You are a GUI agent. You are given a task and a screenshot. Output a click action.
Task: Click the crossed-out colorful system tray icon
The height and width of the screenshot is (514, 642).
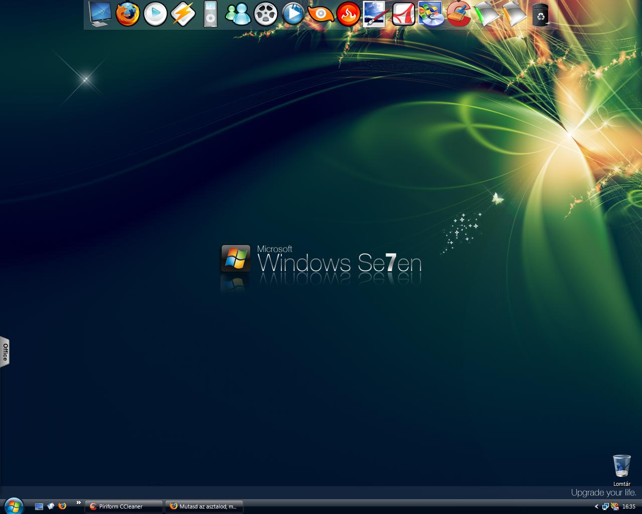point(614,506)
